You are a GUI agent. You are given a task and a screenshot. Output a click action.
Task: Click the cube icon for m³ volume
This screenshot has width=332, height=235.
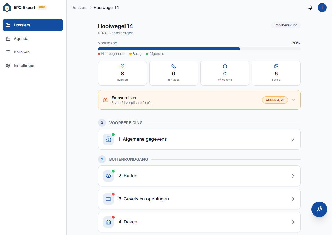[225, 66]
